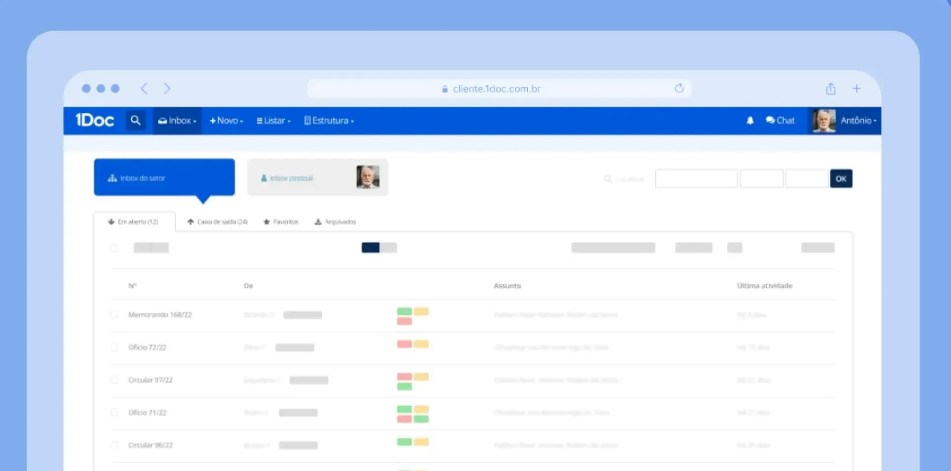Open the Novo dropdown menu
Screen dimensions: 951x471
tap(226, 121)
